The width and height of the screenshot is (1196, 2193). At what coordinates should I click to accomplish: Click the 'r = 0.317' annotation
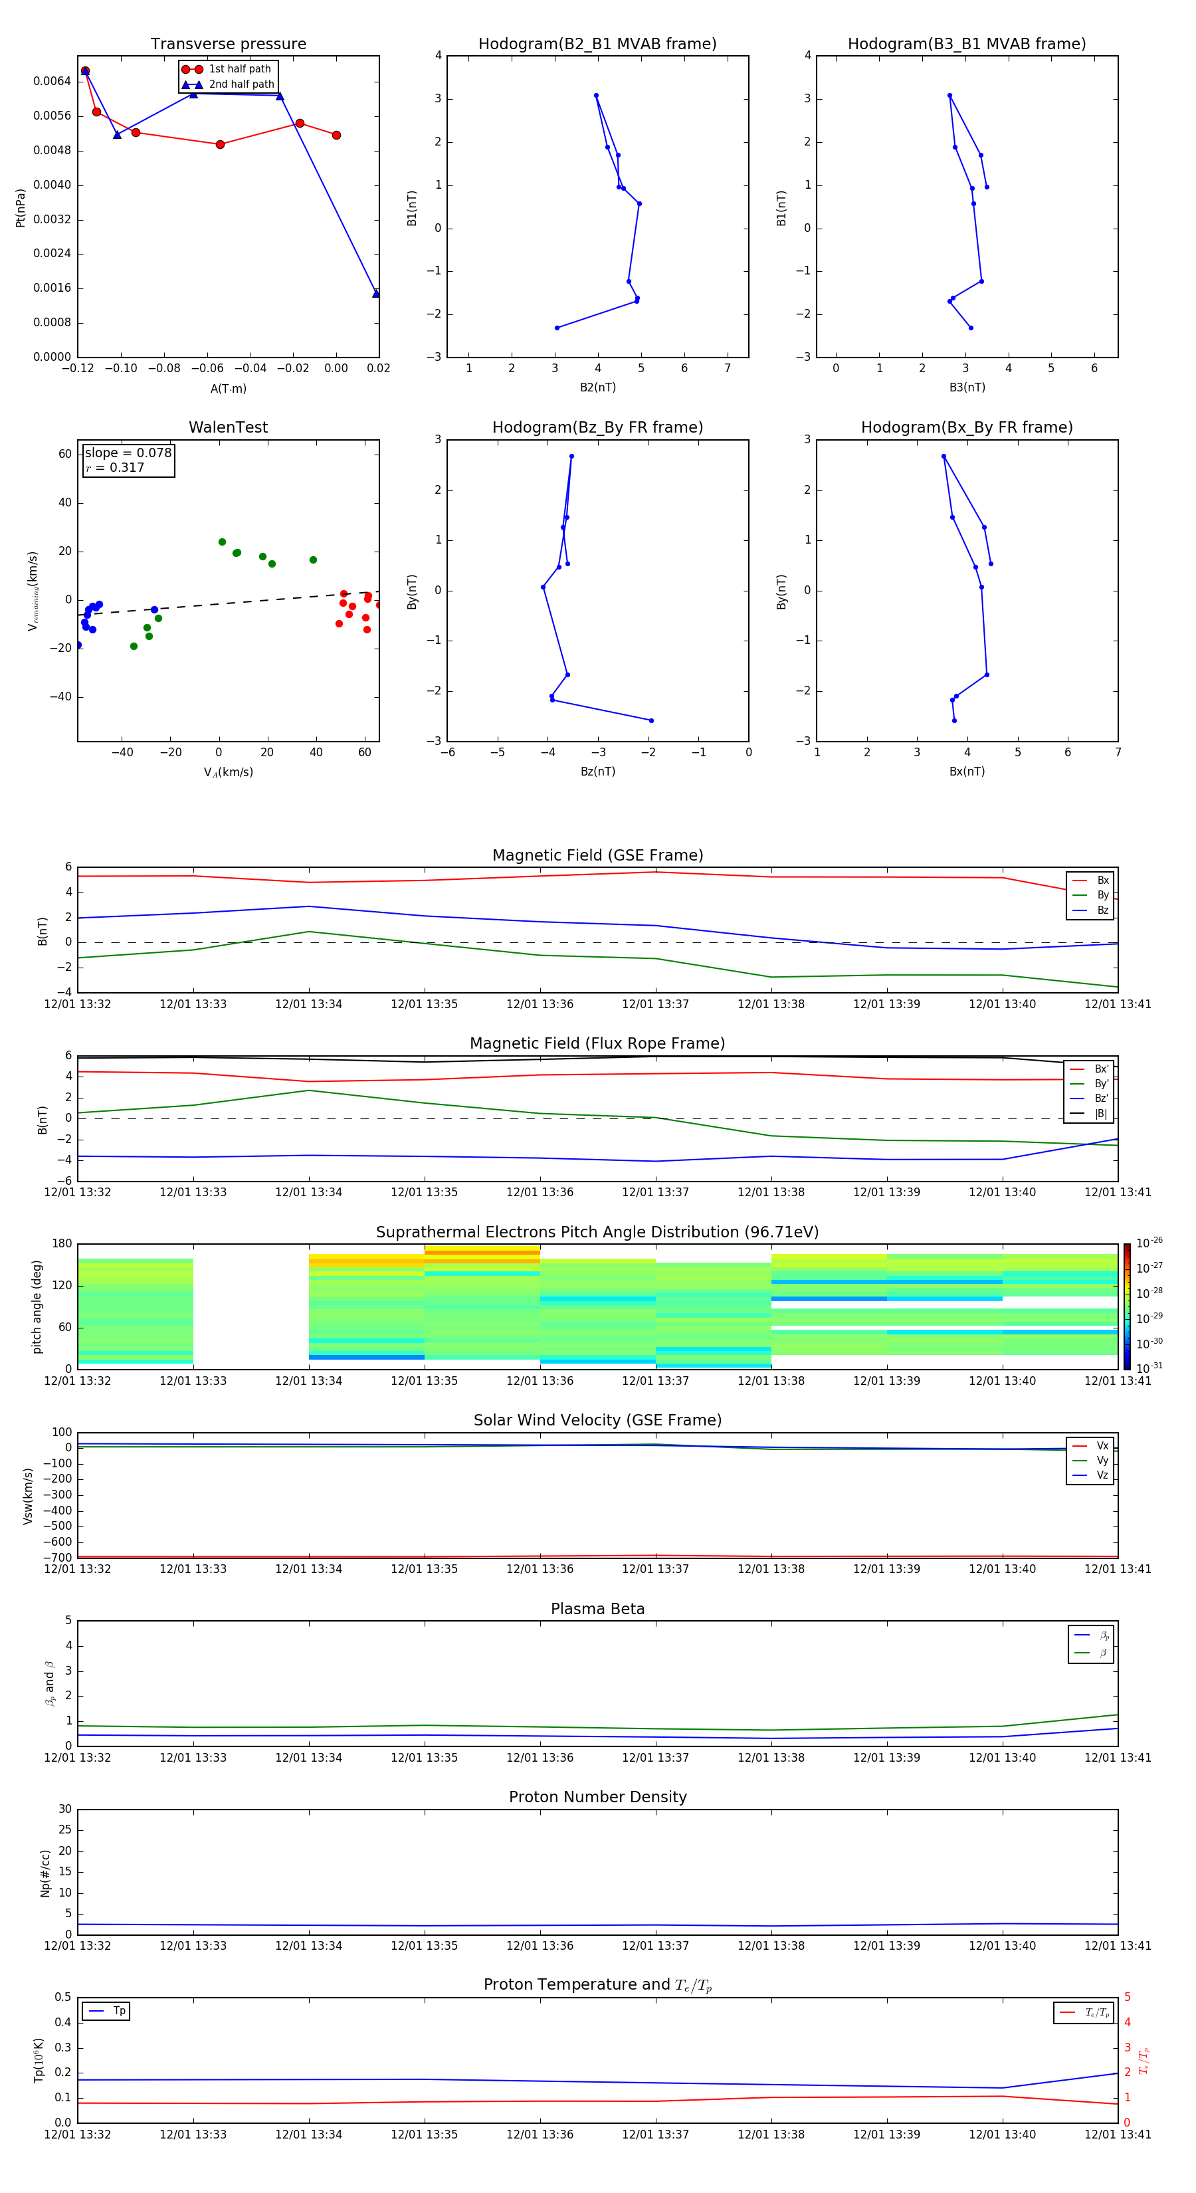115,467
